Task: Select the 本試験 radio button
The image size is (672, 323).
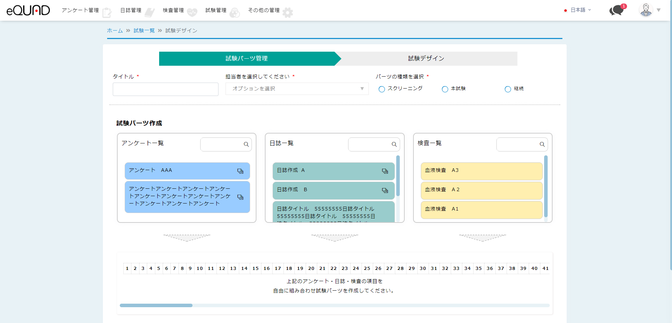Action: tap(445, 89)
